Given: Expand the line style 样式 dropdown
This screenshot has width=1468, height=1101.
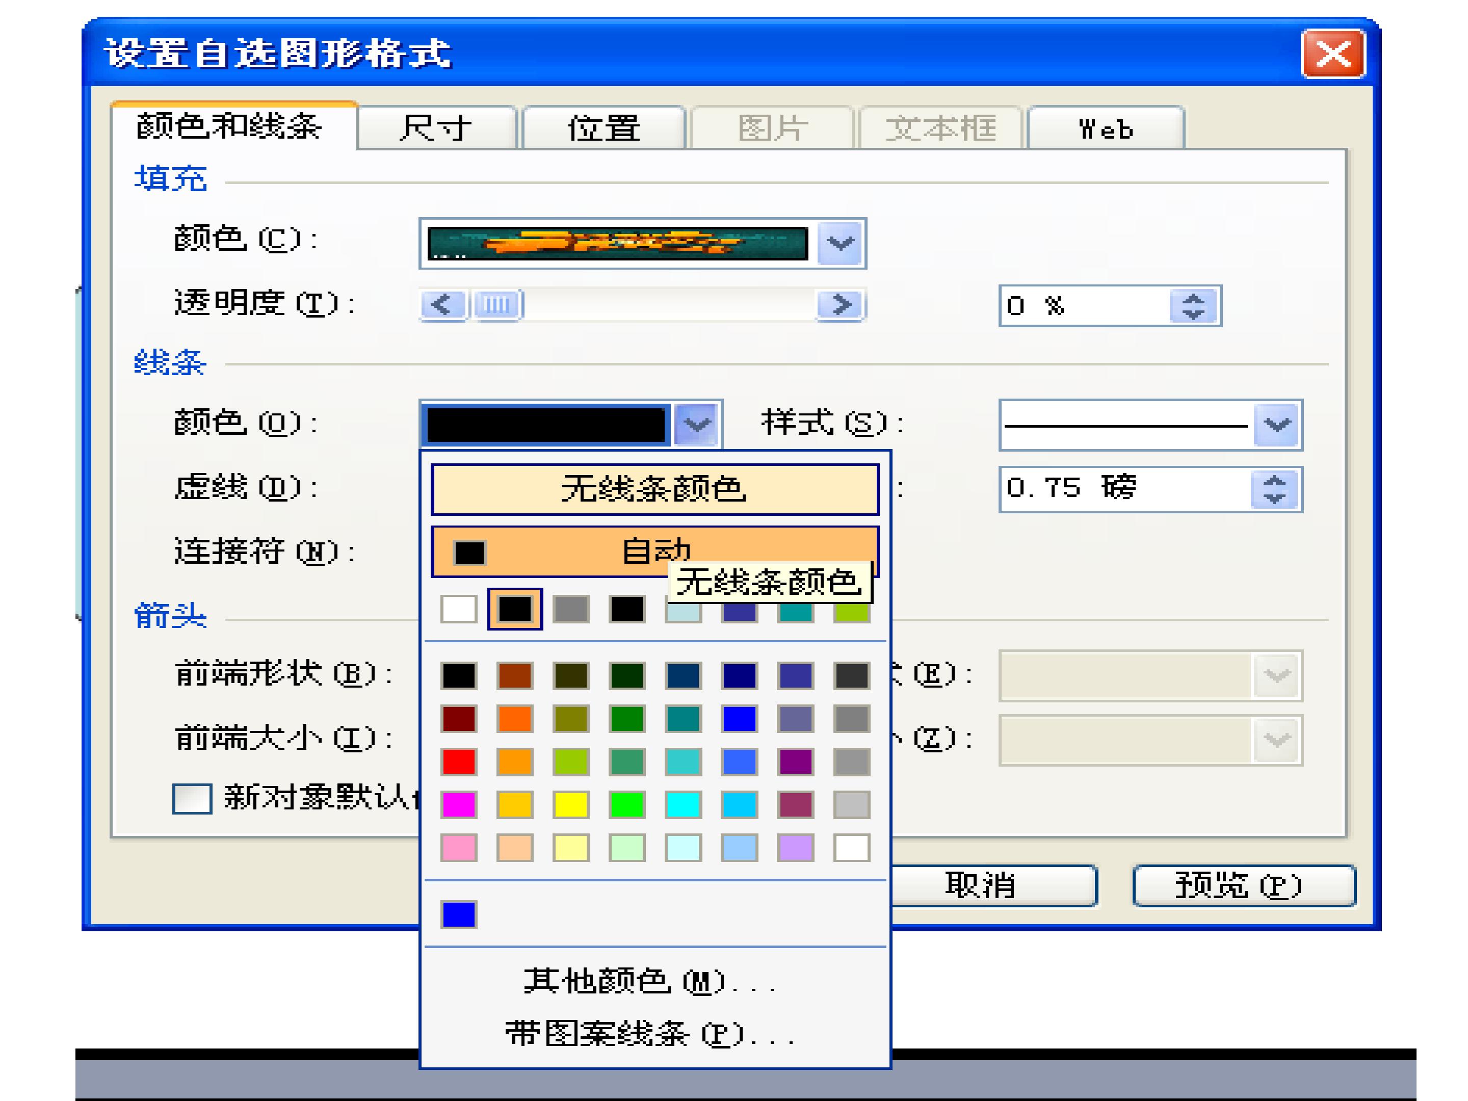Looking at the screenshot, I should 1277,425.
